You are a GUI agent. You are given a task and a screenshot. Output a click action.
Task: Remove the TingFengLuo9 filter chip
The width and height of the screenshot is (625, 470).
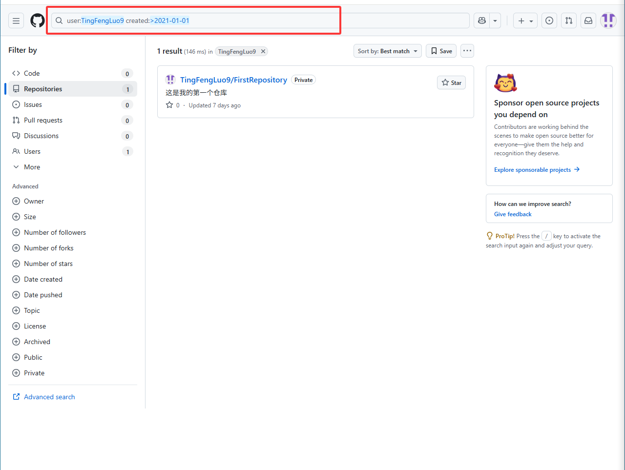(263, 51)
